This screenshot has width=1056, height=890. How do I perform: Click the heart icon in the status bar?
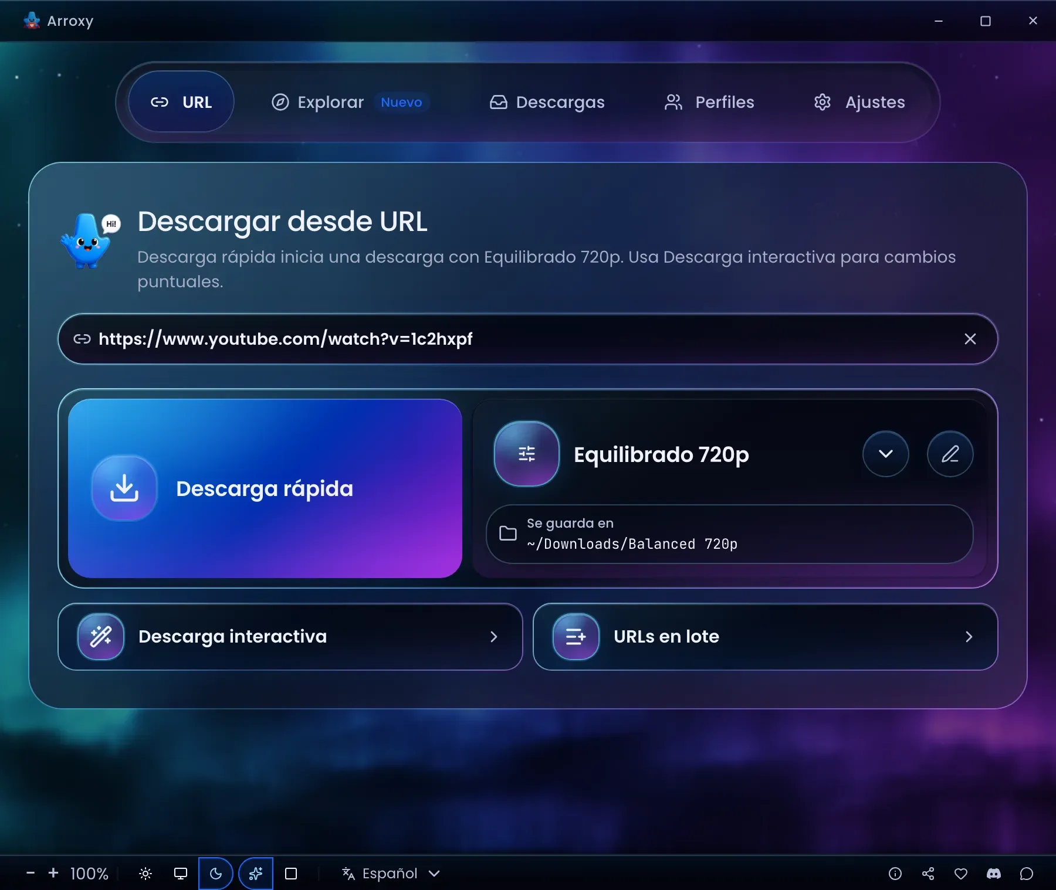(x=961, y=874)
